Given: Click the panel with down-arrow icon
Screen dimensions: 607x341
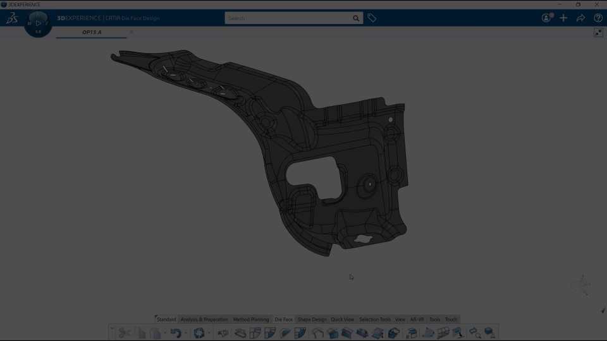Looking at the screenshot, I should point(458,333).
